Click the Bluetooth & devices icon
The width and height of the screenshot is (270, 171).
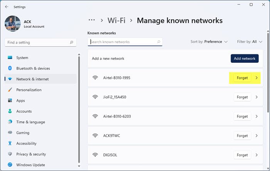tap(10, 68)
